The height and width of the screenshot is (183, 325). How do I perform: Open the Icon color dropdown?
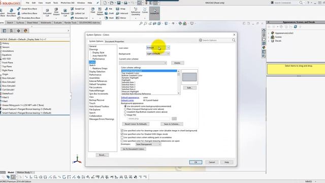pos(158,48)
